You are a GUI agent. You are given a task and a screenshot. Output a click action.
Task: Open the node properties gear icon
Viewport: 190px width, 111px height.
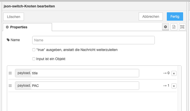coord(165,27)
